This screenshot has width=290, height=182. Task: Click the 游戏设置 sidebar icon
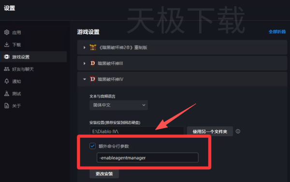(x=7, y=57)
